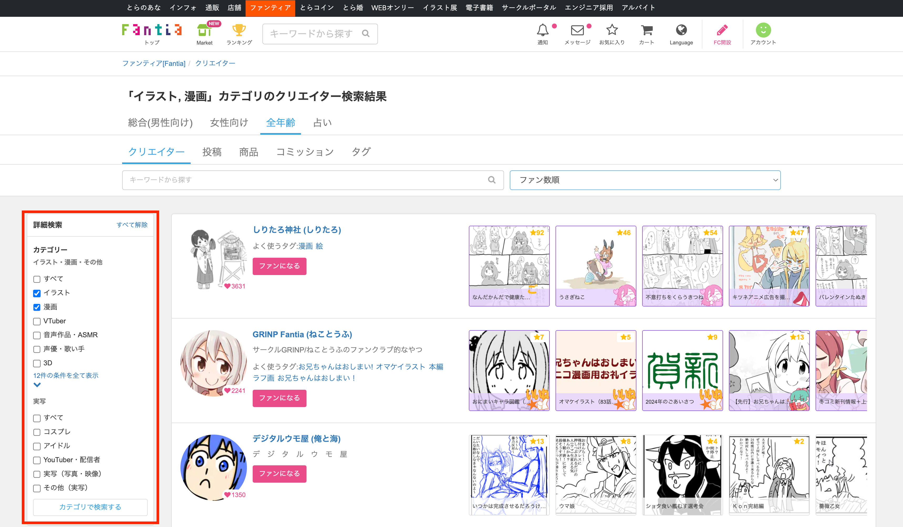This screenshot has height=527, width=903.
Task: Check the VTuber checkbox
Action: pyautogui.click(x=37, y=322)
